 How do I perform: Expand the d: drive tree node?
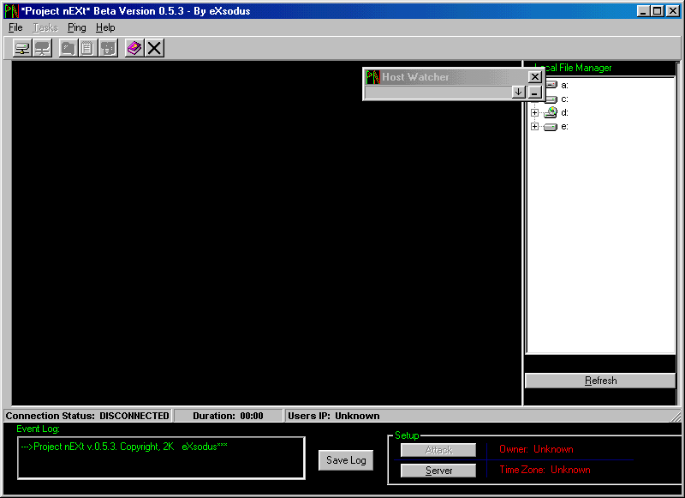click(534, 112)
